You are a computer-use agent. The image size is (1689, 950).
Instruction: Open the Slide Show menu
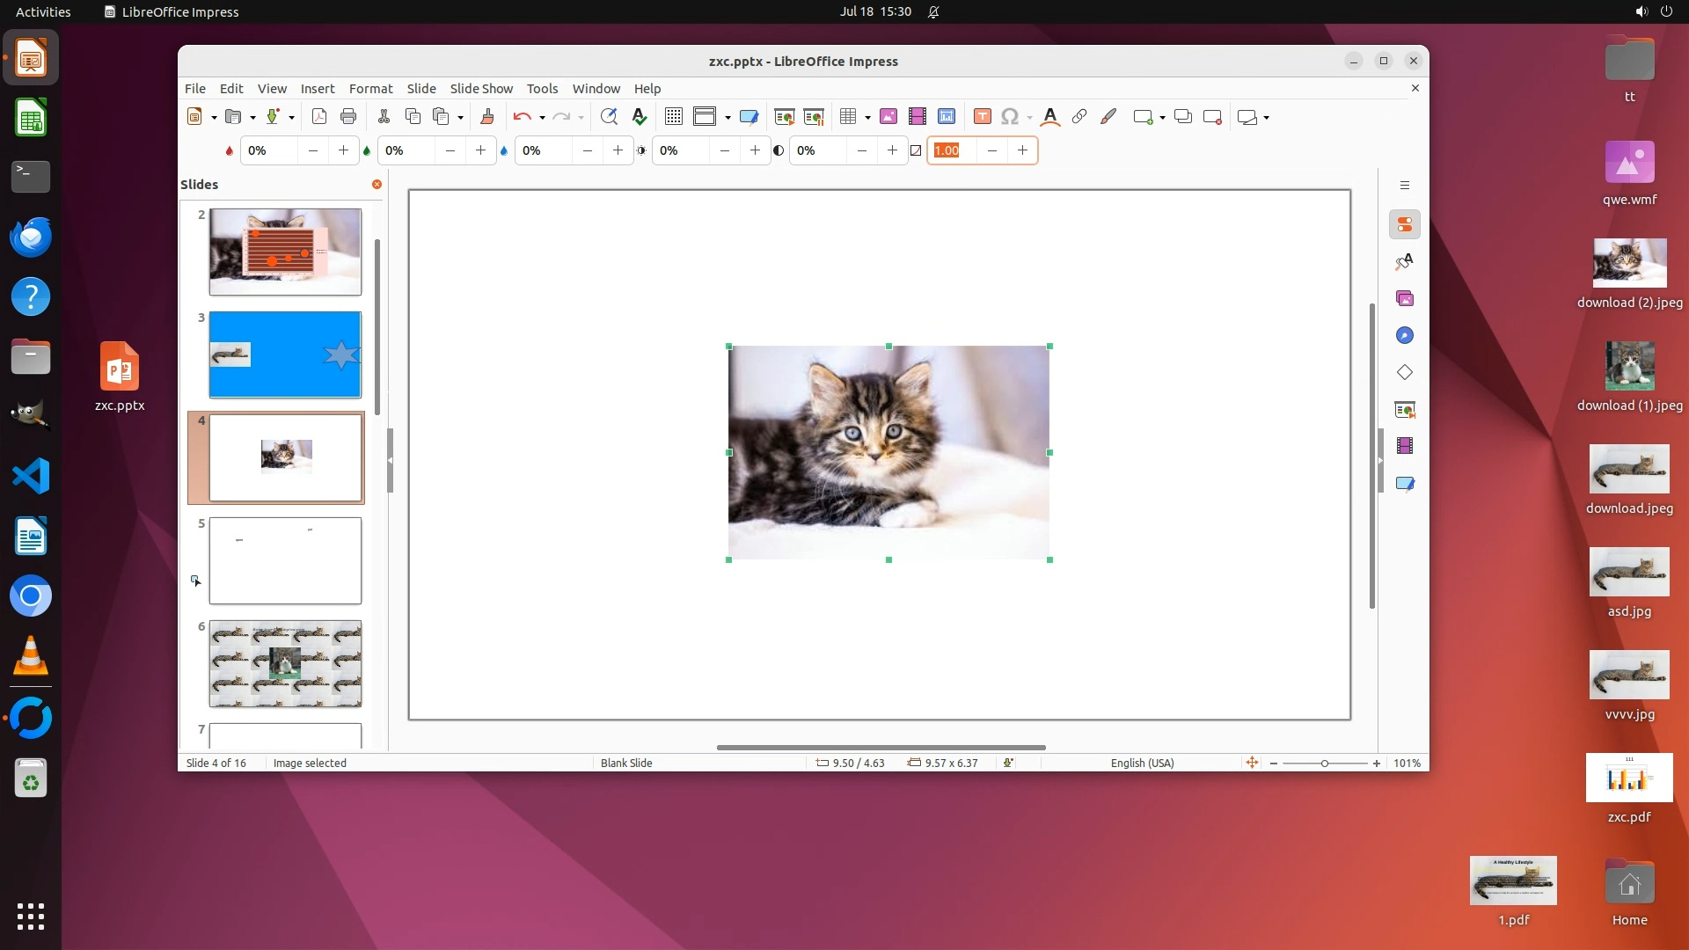481,89
